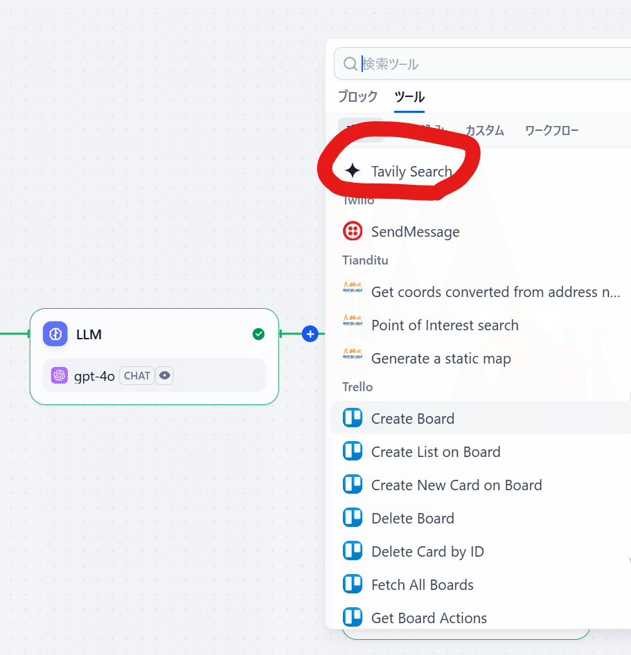Click the OpenAI gpt-4o model icon
The width and height of the screenshot is (631, 655).
pyautogui.click(x=60, y=375)
